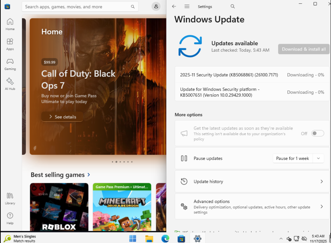Select the second carousel page dot
Viewport: 331px width, 243px height.
coord(116,162)
